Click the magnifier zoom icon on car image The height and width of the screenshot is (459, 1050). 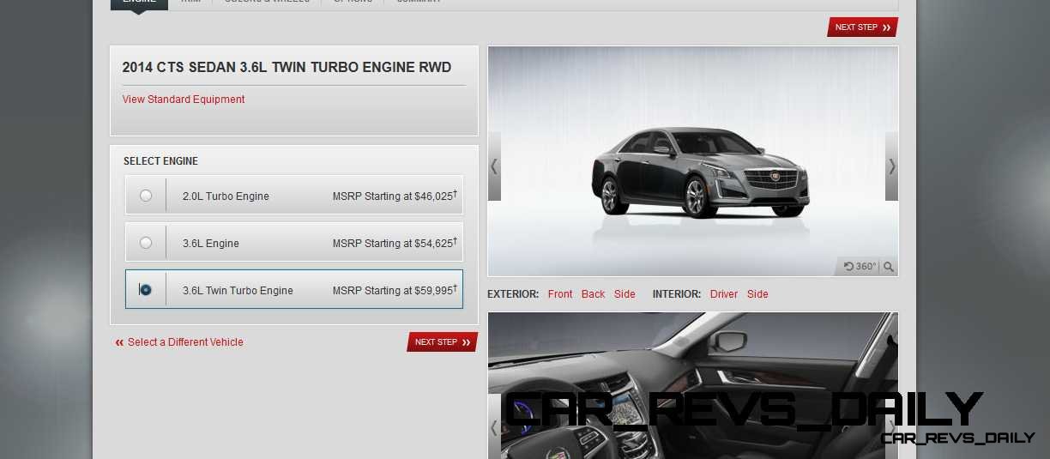click(889, 267)
